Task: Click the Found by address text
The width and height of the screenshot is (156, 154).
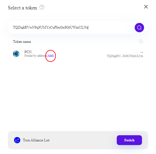Action: click(35, 56)
